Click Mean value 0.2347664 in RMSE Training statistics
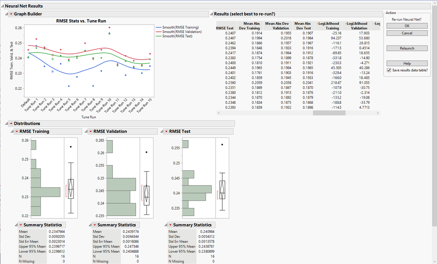This screenshot has height=264, width=437. pos(57,232)
